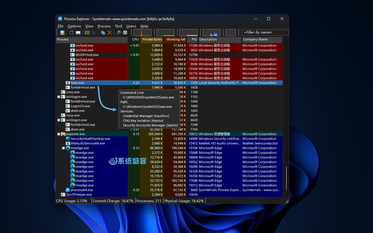Click the lsass.exe process icon
Image resolution: width=373 pixels, height=233 pixels.
[x=68, y=83]
